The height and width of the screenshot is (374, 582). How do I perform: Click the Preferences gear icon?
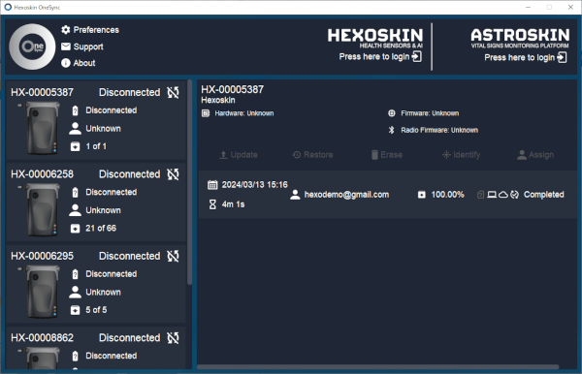click(66, 30)
